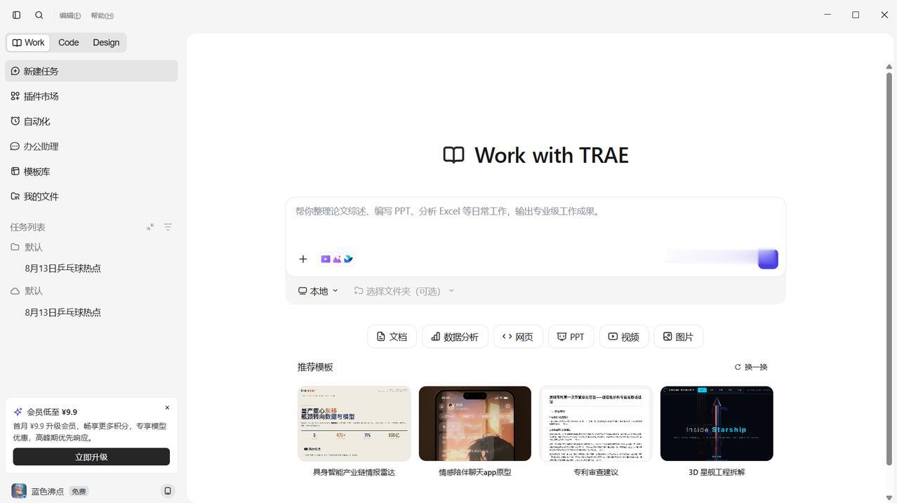The image size is (897, 503).
Task: Open 办公助理 office assistant
Action: coord(91,147)
